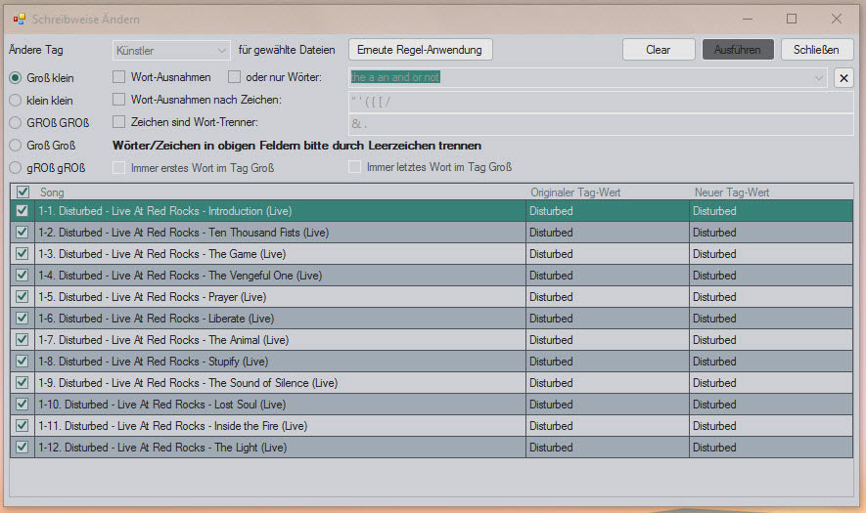This screenshot has width=866, height=513.
Task: Toggle Immer letztes Wort im Tag Groß
Action: click(x=354, y=166)
